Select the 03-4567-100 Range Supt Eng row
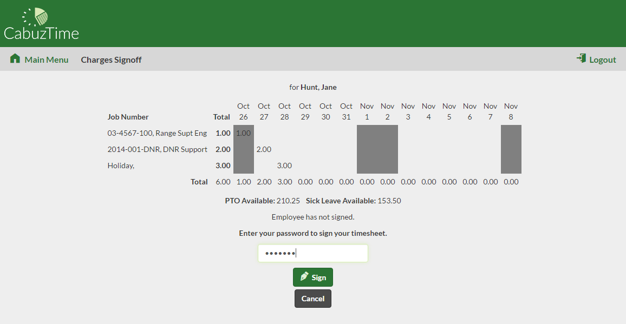Viewport: 626px width, 324px height. [x=157, y=133]
